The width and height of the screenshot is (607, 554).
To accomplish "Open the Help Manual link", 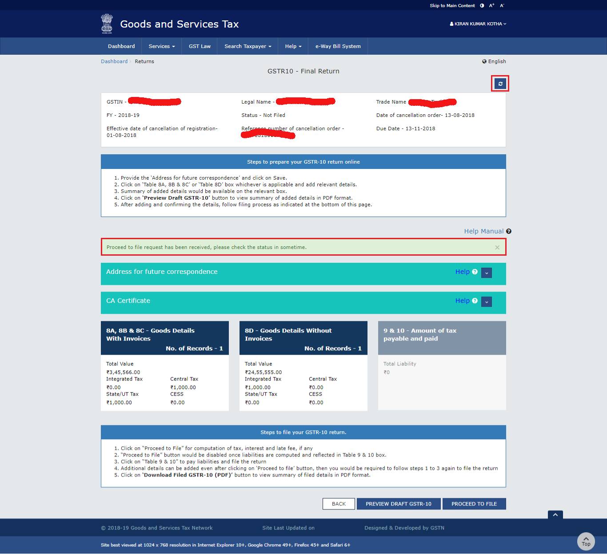I will click(484, 231).
